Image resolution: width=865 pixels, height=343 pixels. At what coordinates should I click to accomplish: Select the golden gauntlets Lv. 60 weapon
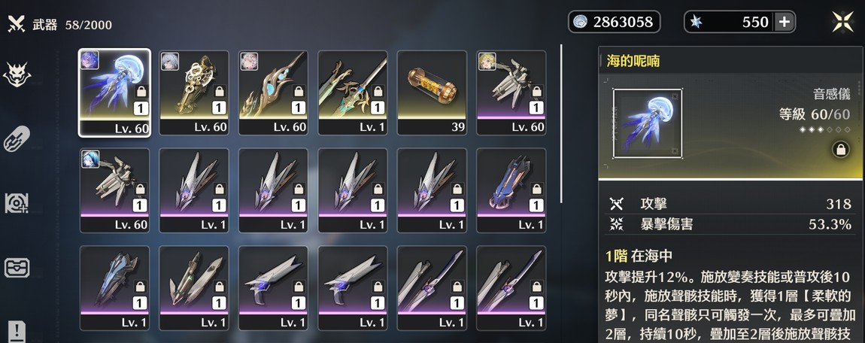(x=193, y=93)
